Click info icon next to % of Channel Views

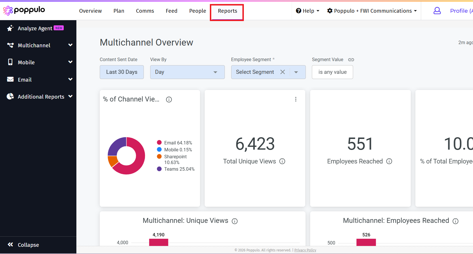pyautogui.click(x=169, y=99)
